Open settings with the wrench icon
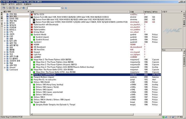Image resolution: width=186 pixels, height=119 pixels. 20,8
